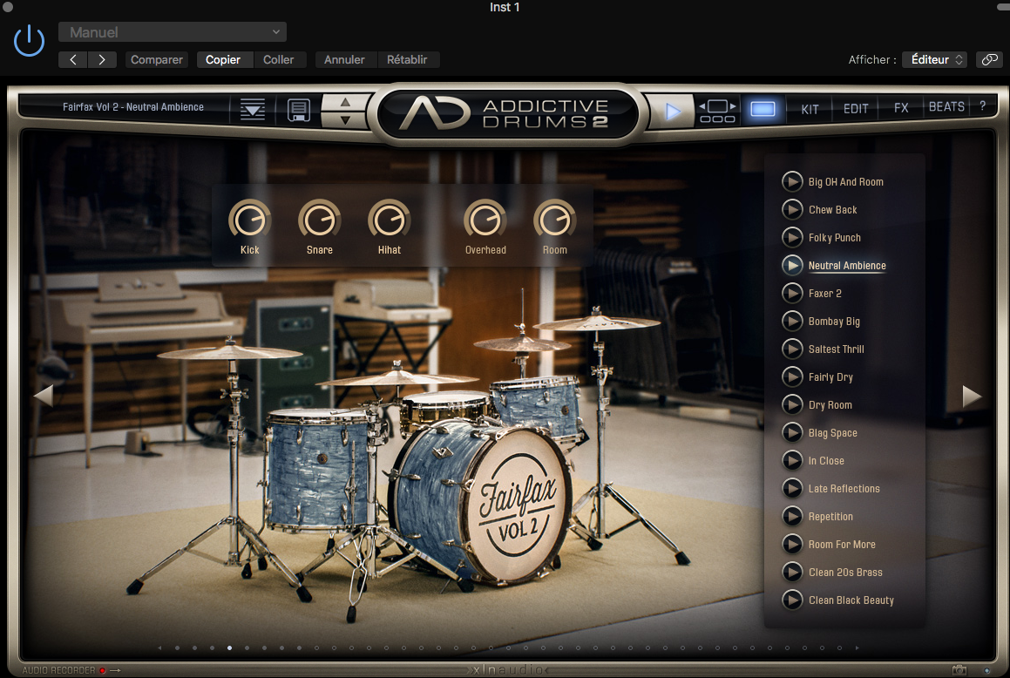This screenshot has height=678, width=1010.
Task: Toggle the link icon near Afficher
Action: tap(989, 59)
